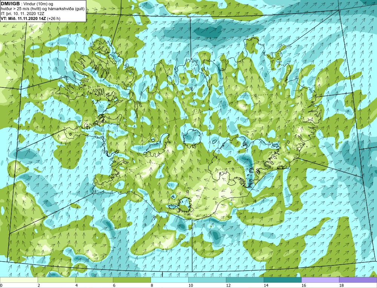The height and width of the screenshot is (288, 377).
Task: Click the legend tick label '14'
Action: pos(266,286)
